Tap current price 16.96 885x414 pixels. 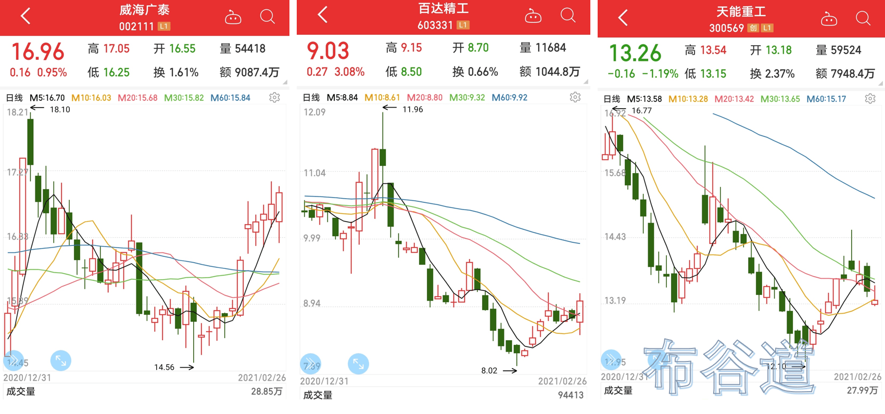(37, 52)
